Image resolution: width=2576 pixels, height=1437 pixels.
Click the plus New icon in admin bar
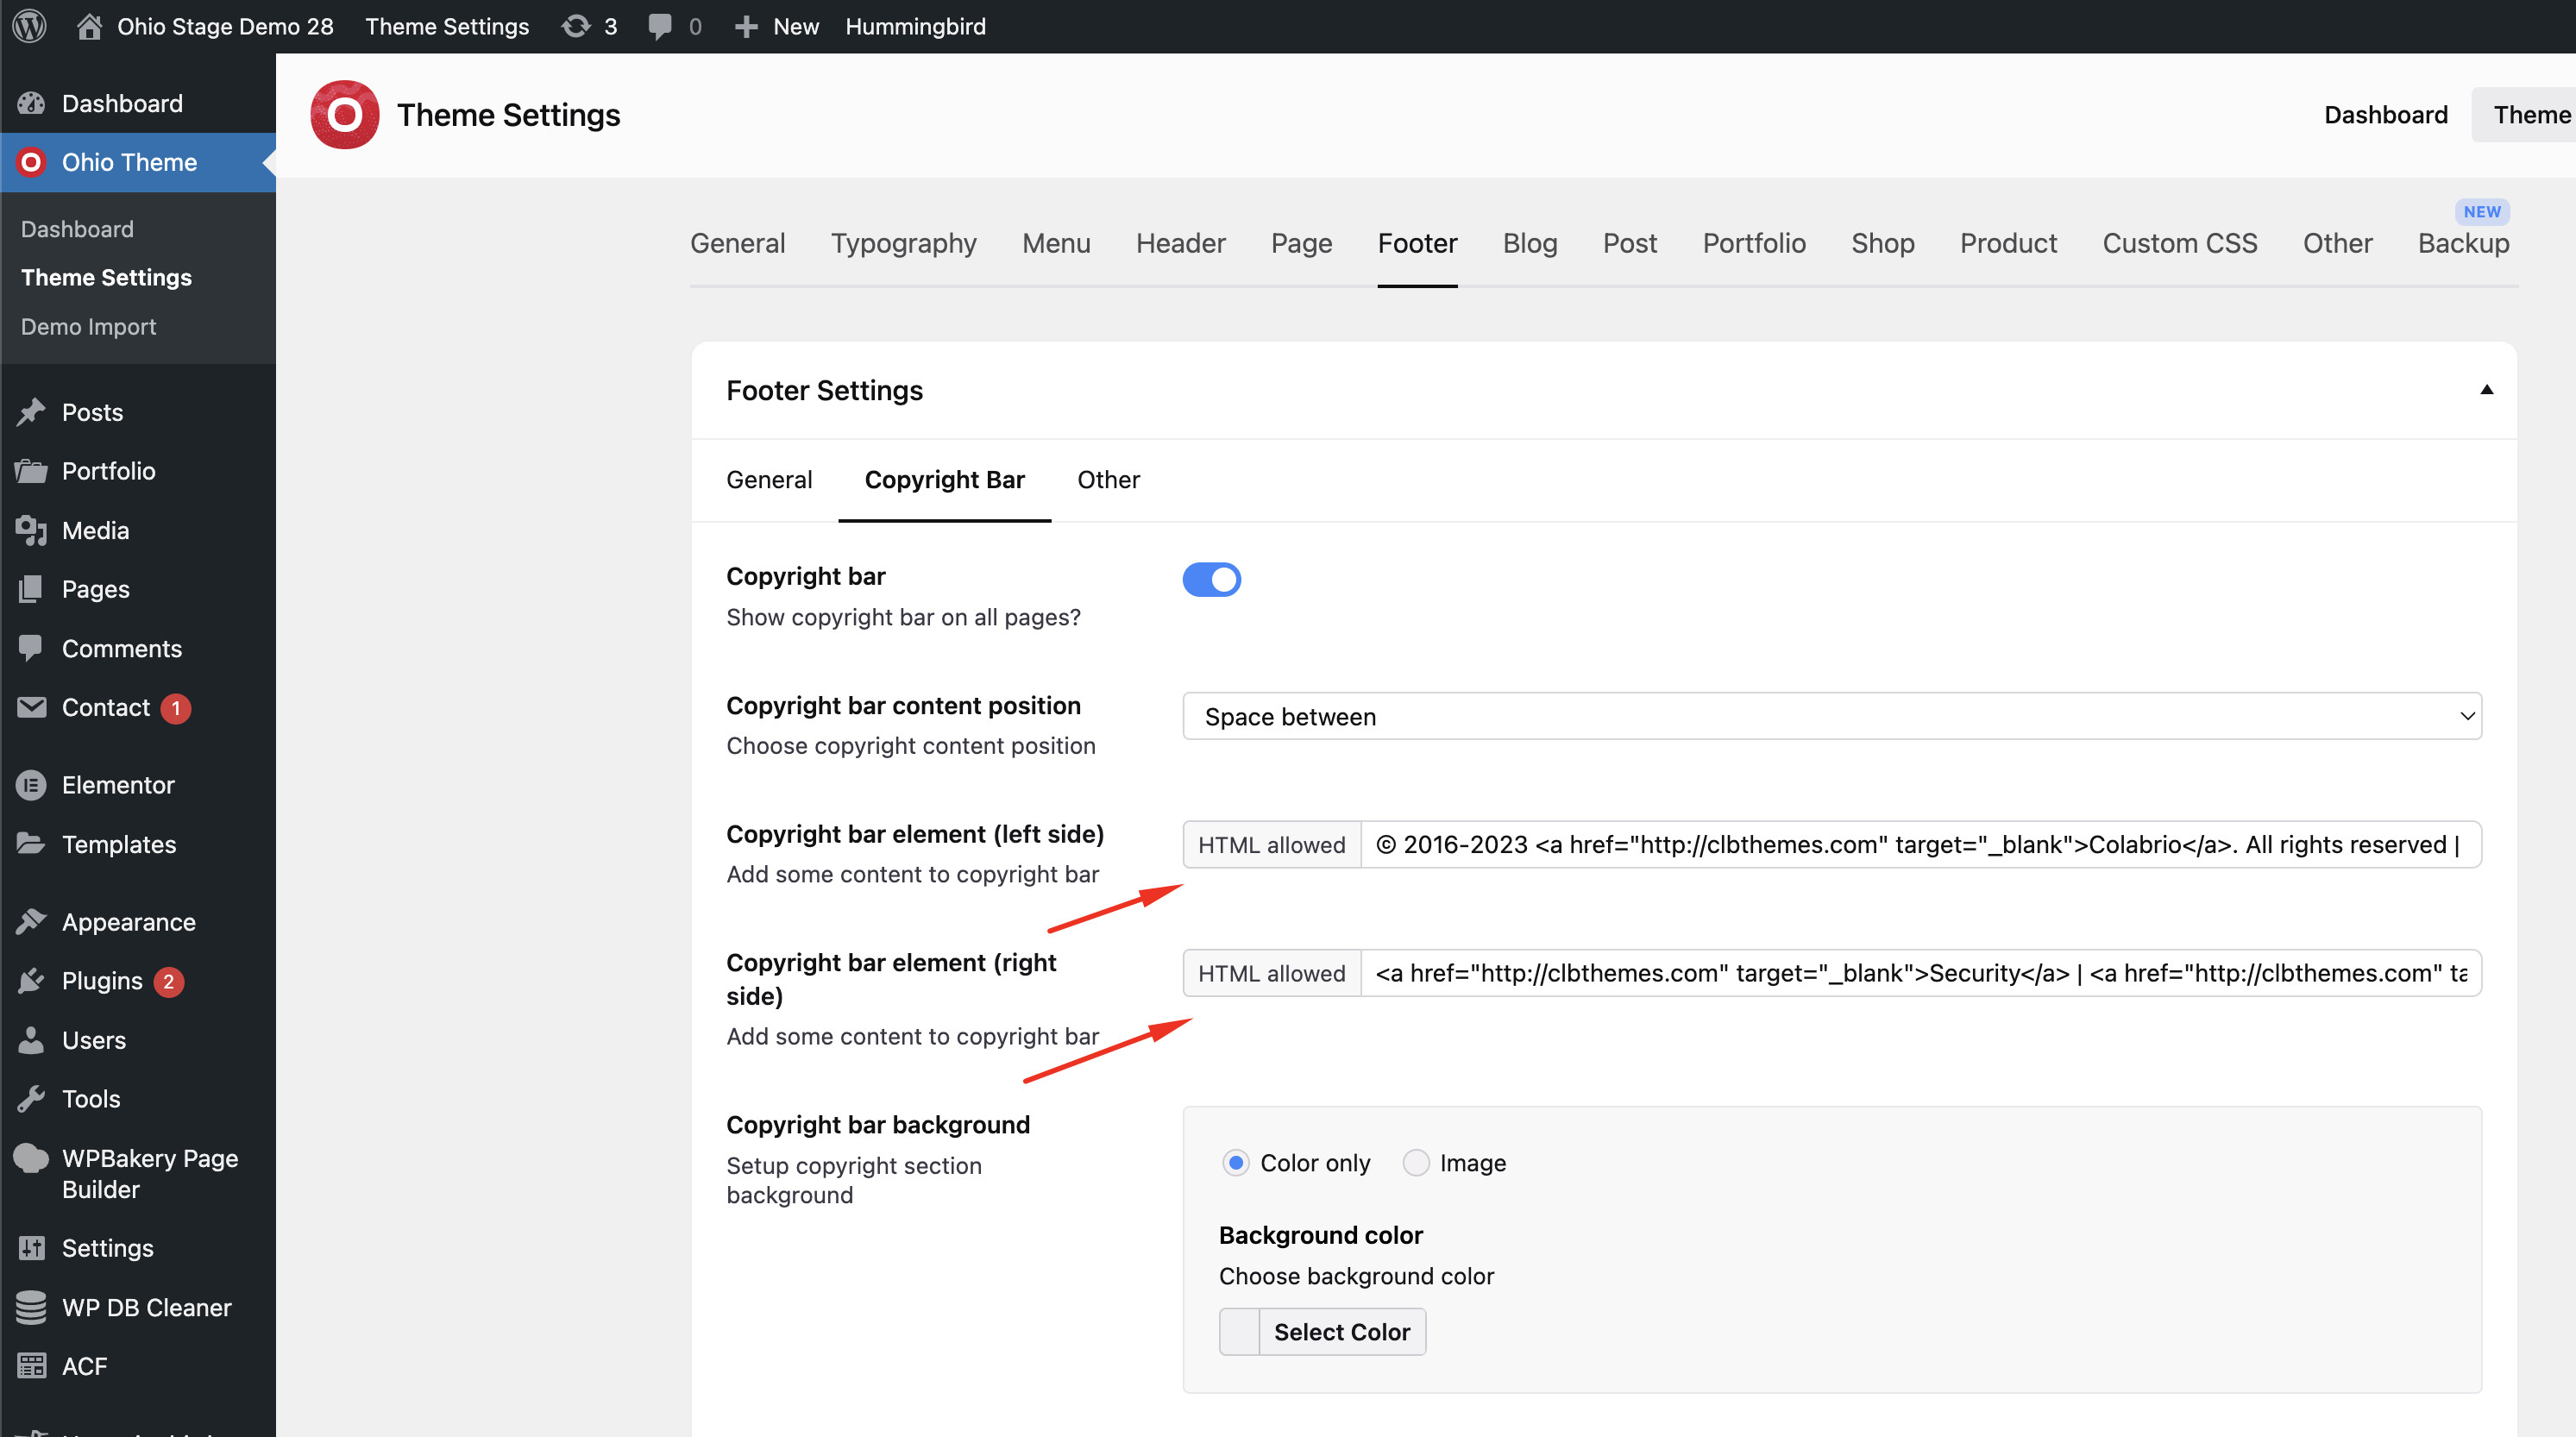click(x=746, y=26)
